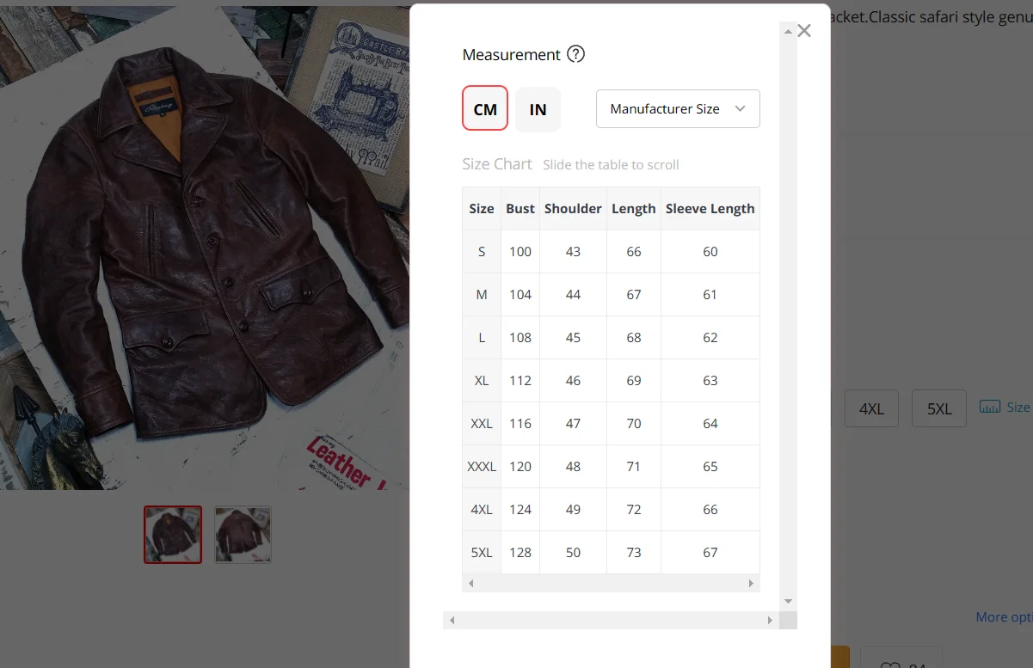Open the Manufacturer Size dropdown
This screenshot has height=668, width=1033.
coord(678,108)
